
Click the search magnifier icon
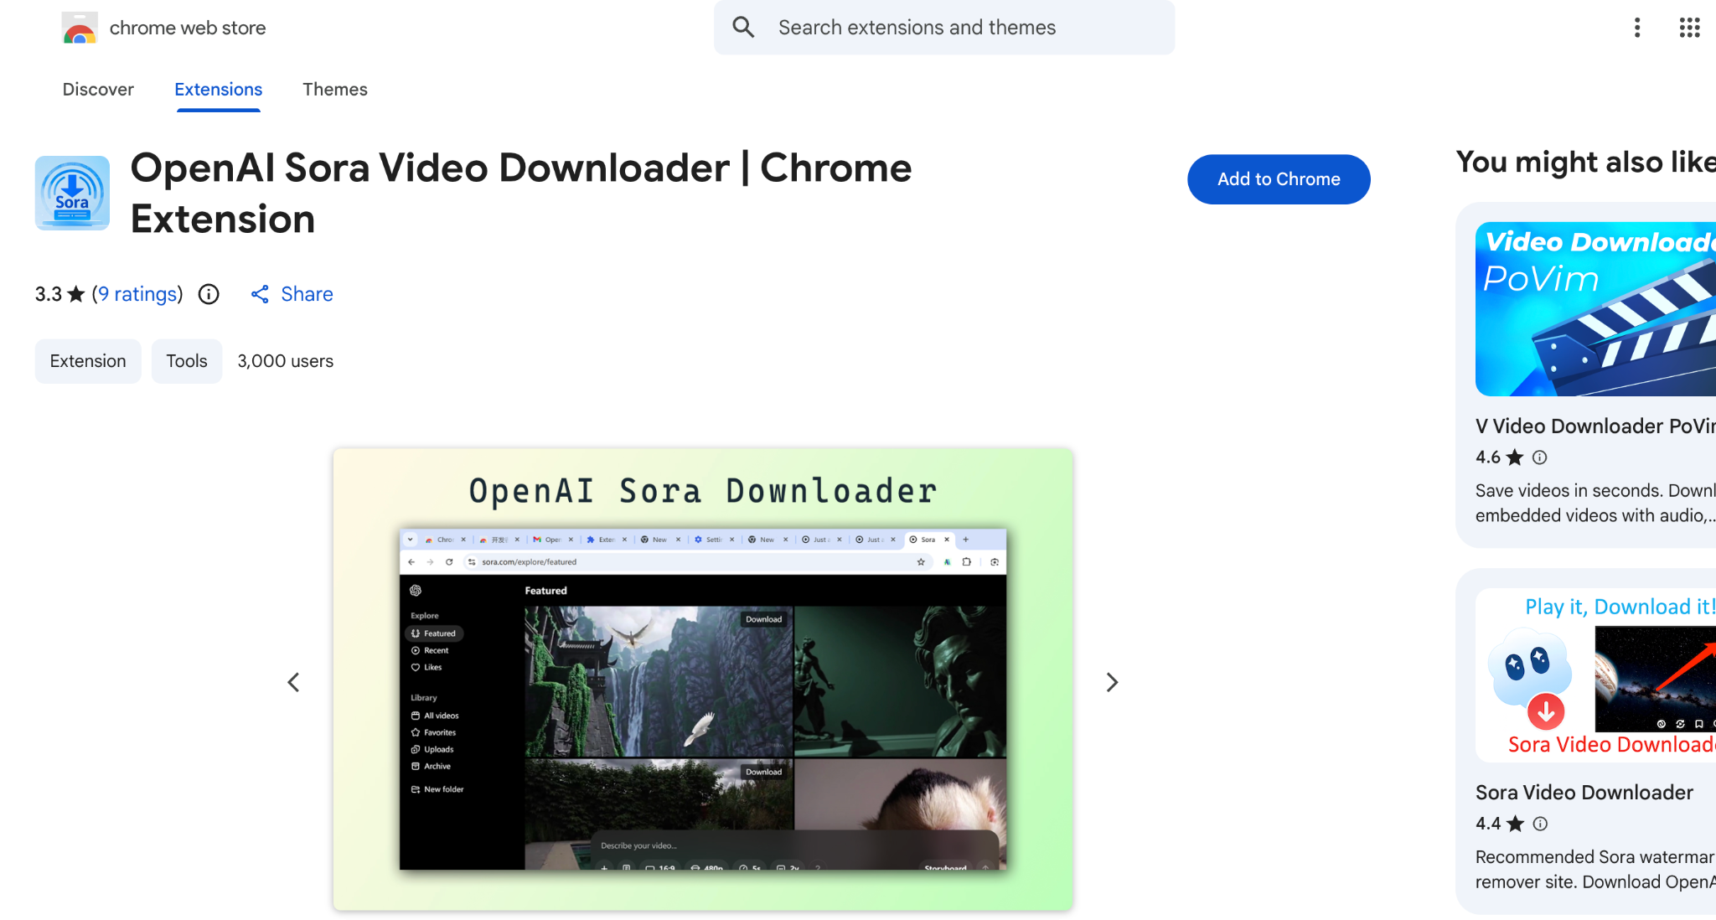point(743,27)
